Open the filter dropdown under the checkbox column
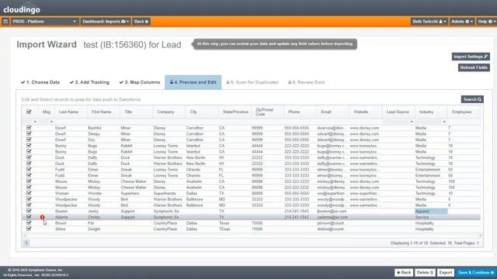Image resolution: width=497 pixels, height=279 pixels. click(35, 122)
